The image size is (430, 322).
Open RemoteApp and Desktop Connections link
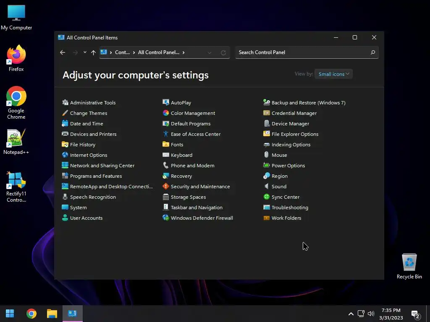pyautogui.click(x=111, y=187)
